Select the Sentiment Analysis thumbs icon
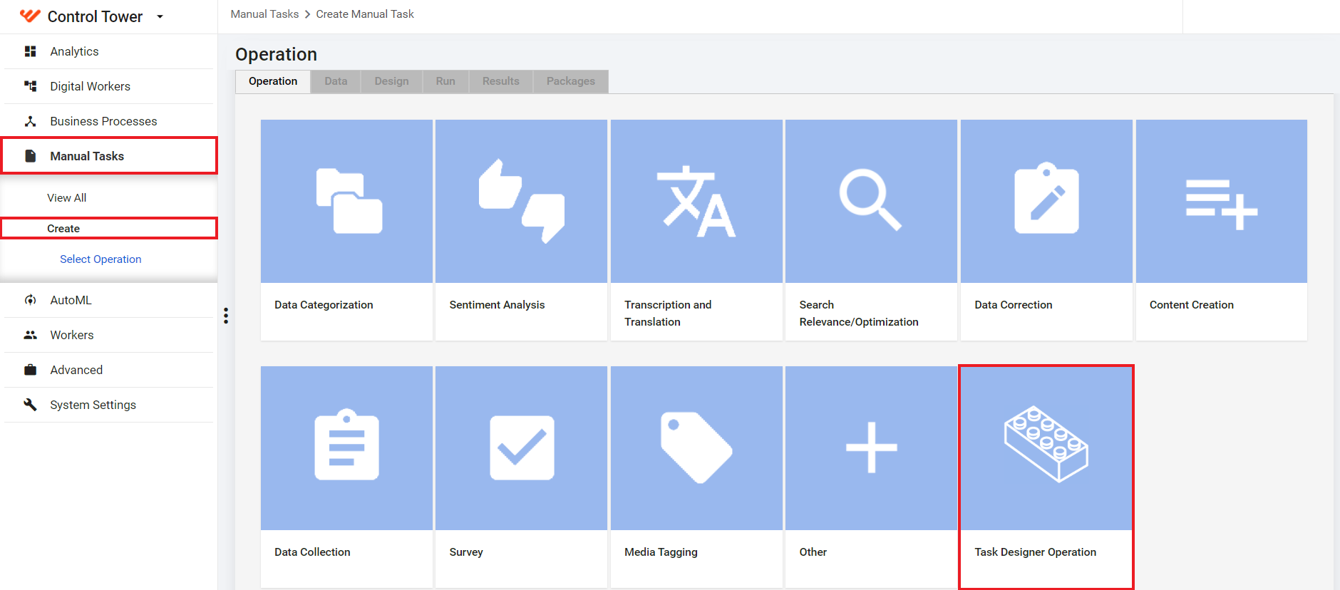This screenshot has width=1340, height=590. [522, 201]
